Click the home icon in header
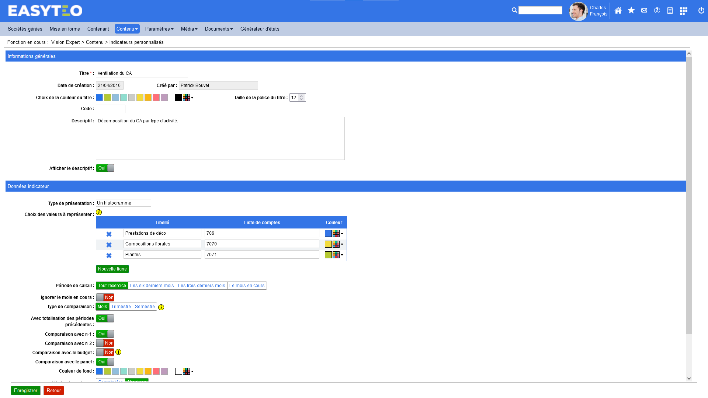The image size is (708, 398). click(618, 11)
